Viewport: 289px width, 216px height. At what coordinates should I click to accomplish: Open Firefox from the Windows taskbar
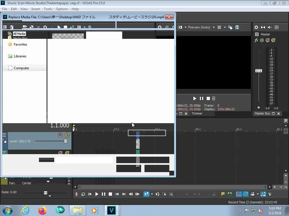click(42, 210)
